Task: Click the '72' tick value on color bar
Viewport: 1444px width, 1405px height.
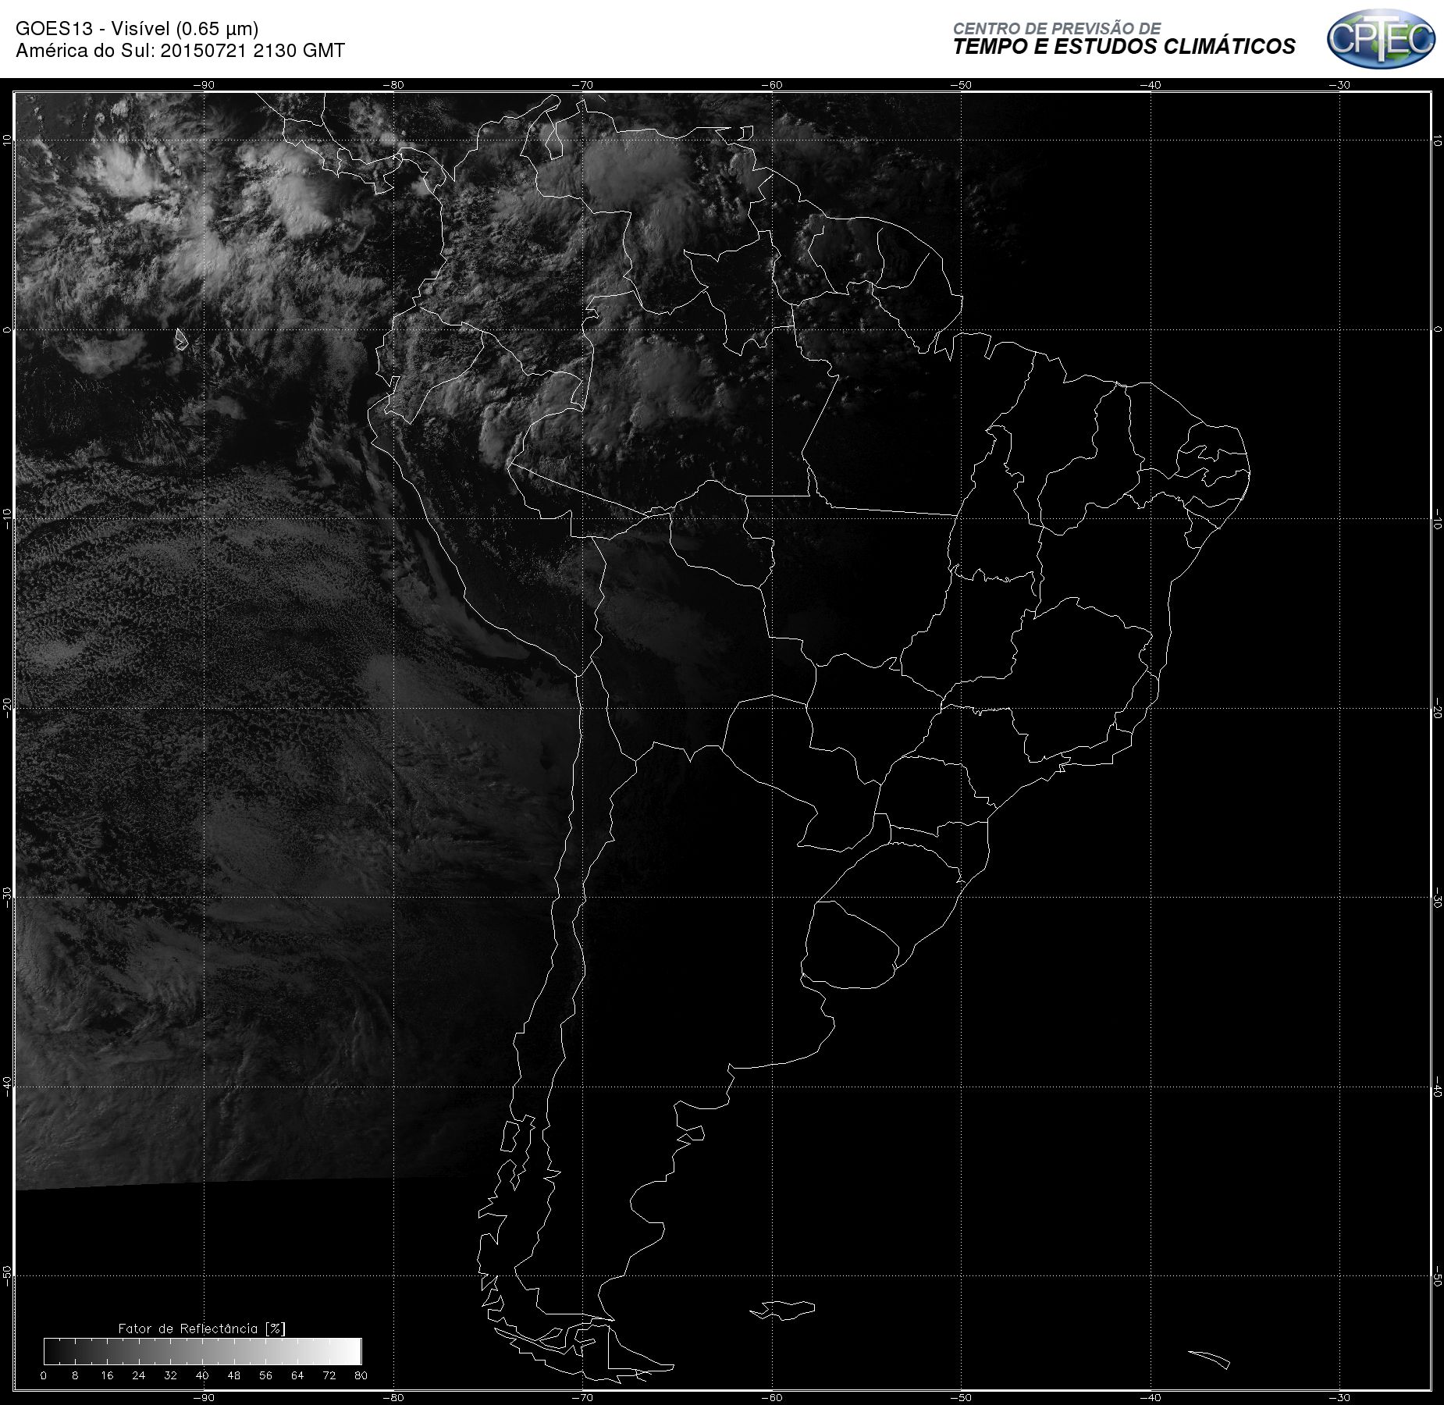Action: (x=329, y=1375)
